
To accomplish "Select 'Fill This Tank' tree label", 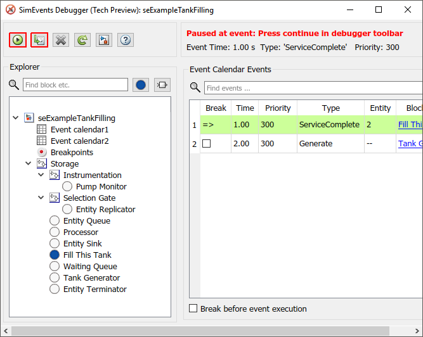I will tap(87, 255).
